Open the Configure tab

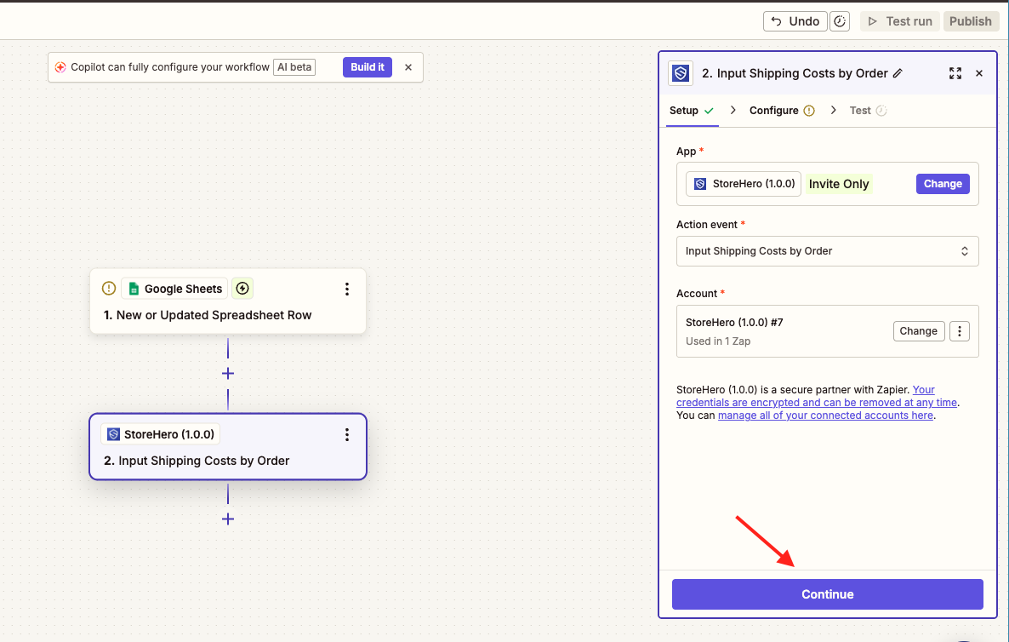[x=782, y=110]
